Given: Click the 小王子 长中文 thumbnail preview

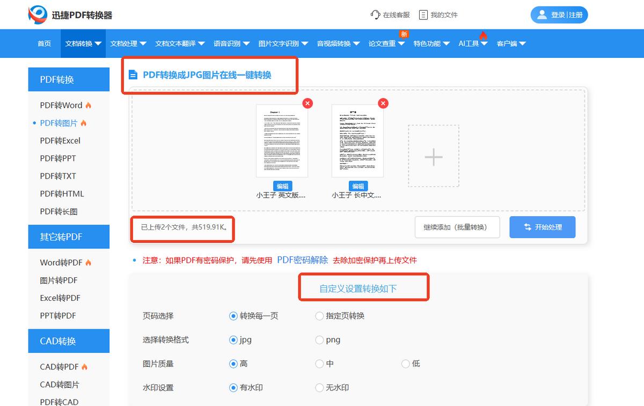Looking at the screenshot, I should click(x=358, y=139).
